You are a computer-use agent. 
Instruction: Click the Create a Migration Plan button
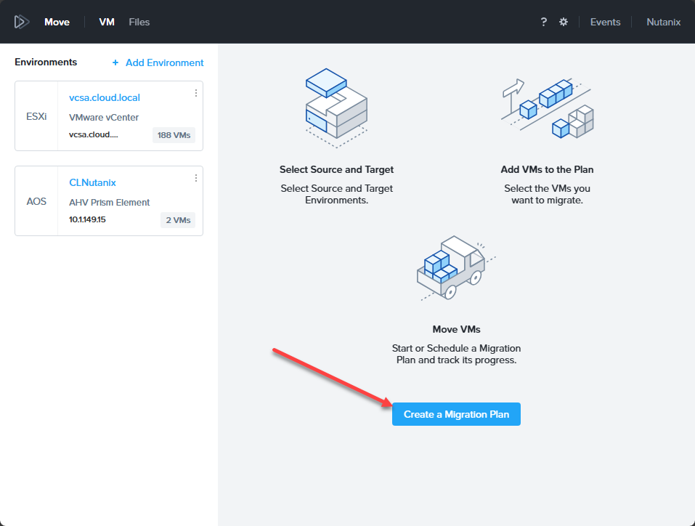click(x=456, y=414)
